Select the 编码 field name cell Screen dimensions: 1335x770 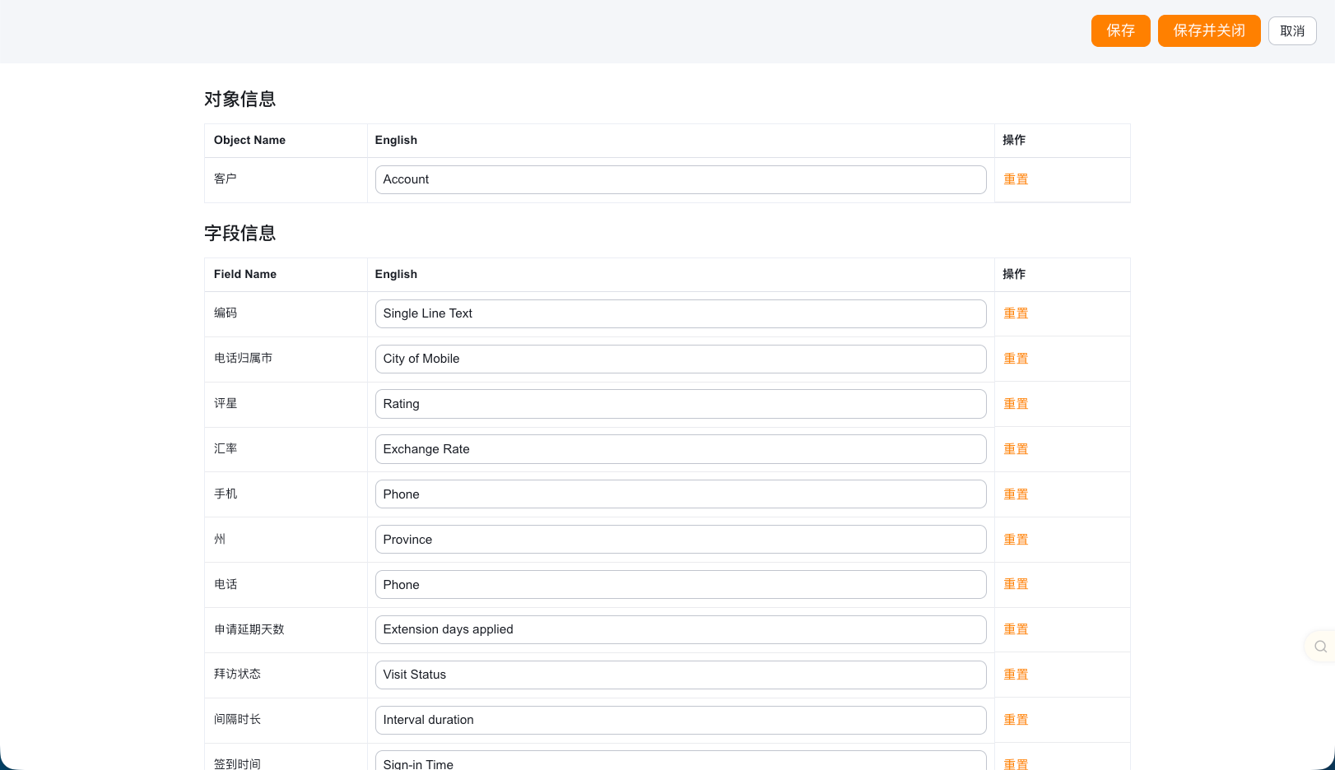tap(286, 313)
